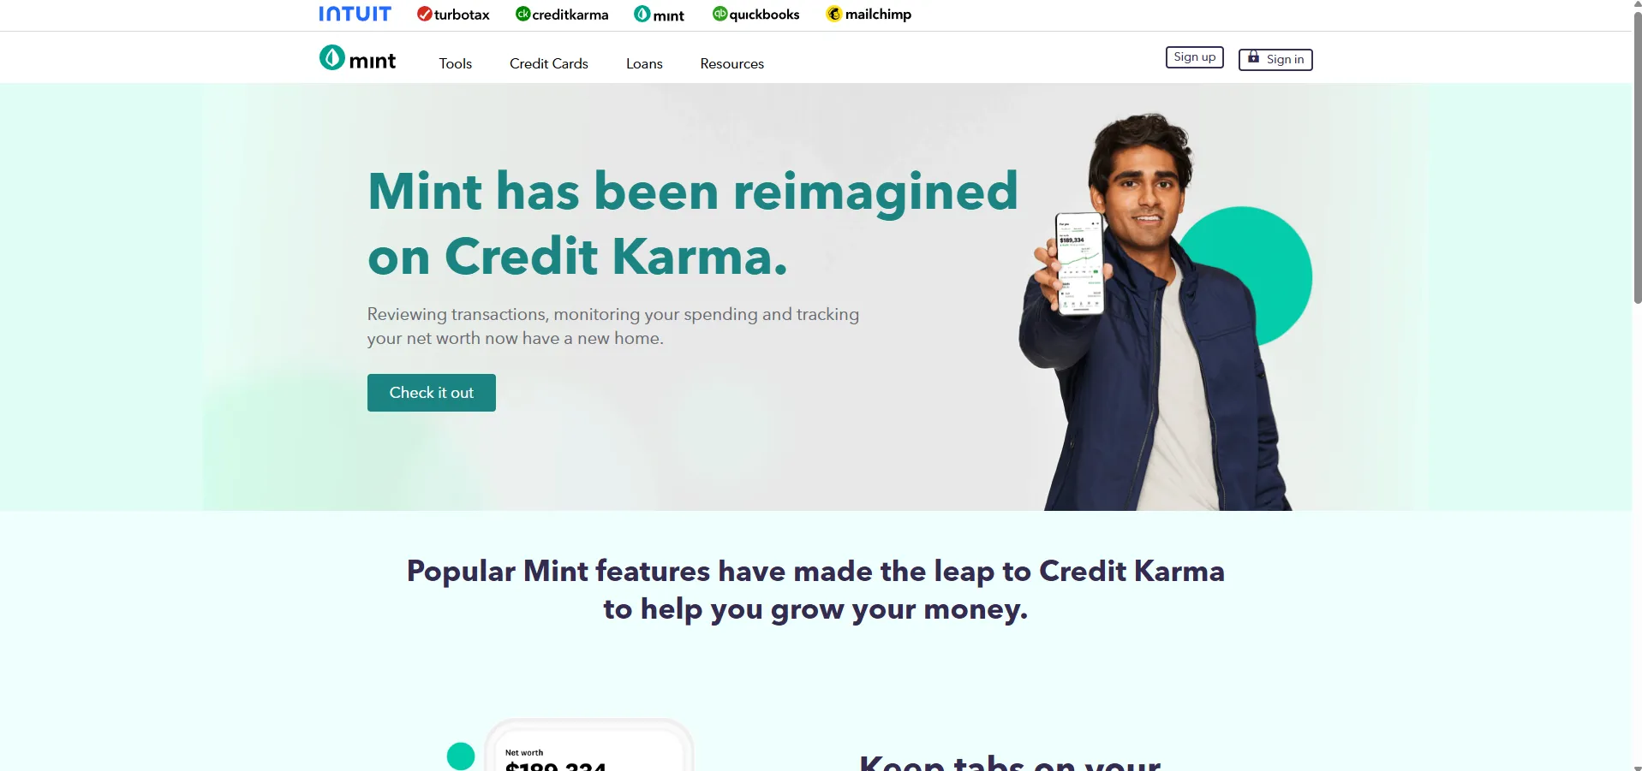
Task: Click the page's vertical scrollbar thumb
Action: click(1637, 154)
